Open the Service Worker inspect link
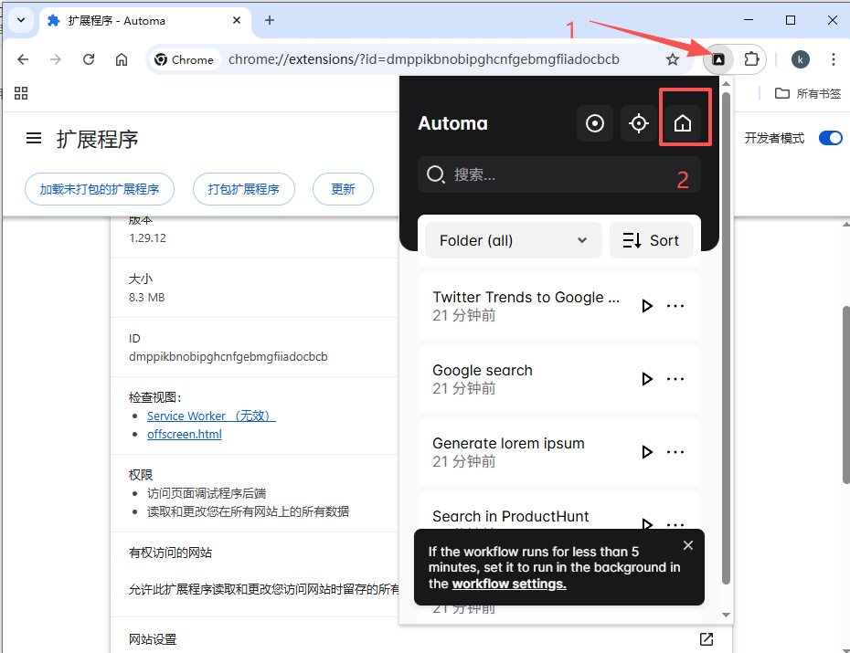Screen dimensions: 850x653 [211, 416]
